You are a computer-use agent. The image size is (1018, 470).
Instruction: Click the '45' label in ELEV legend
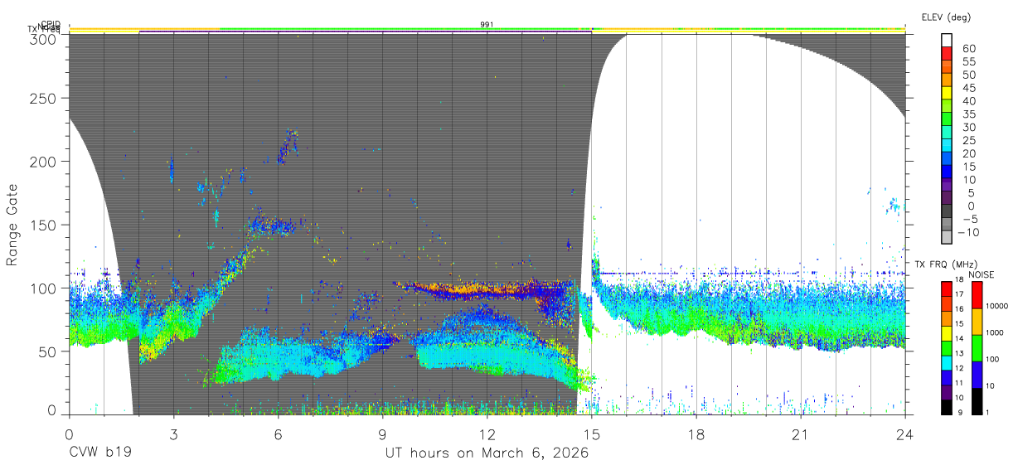[967, 87]
